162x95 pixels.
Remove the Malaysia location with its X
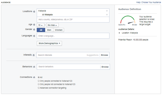click(x=107, y=11)
